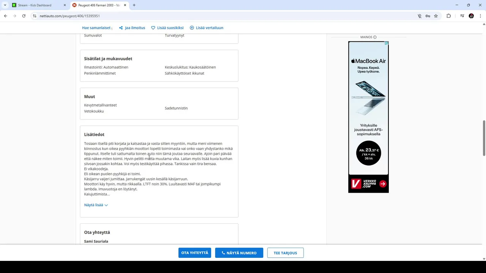Click the page vertical scrollbar thumb

[484, 138]
